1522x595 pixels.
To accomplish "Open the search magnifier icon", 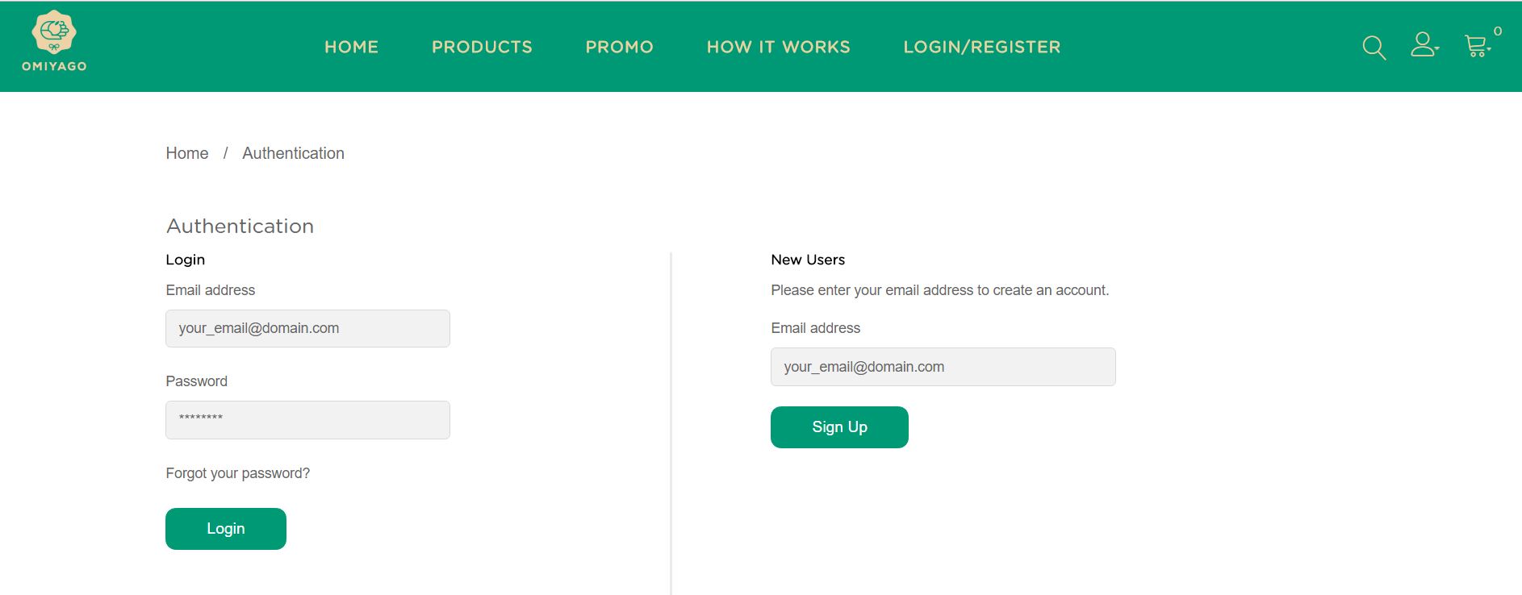I will [1374, 48].
